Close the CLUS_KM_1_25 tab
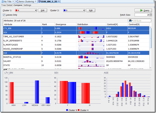Viewport: 156px width, 113px height. point(59,1)
